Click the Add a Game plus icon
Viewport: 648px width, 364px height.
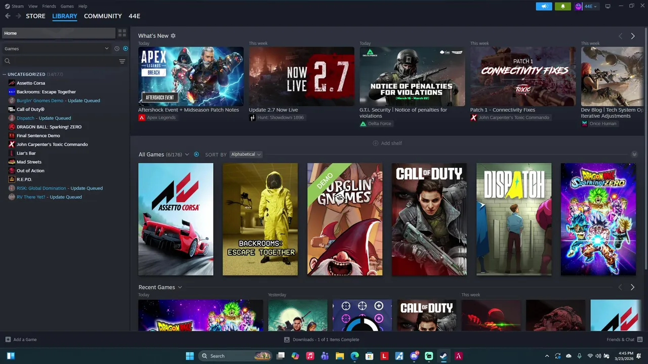(8, 340)
